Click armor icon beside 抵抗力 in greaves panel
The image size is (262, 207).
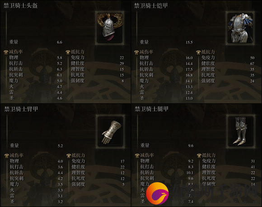[x=199, y=156]
